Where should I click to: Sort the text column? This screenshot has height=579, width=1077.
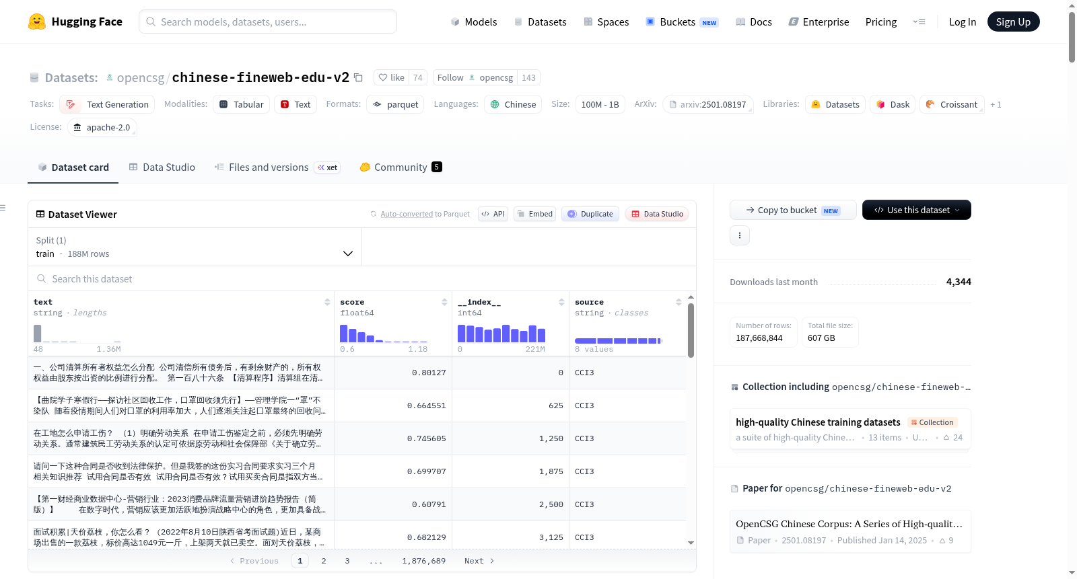[x=327, y=302]
